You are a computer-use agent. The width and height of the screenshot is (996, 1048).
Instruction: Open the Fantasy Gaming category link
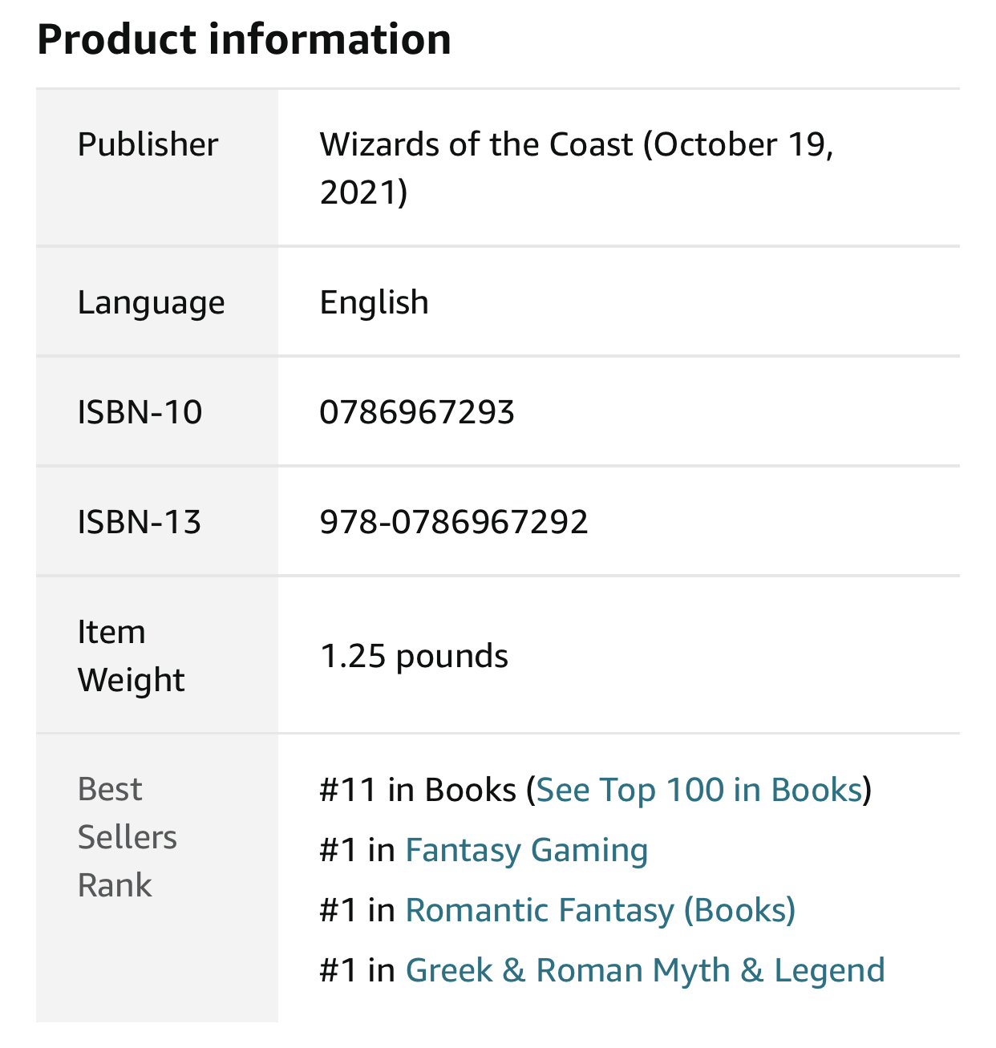[526, 850]
